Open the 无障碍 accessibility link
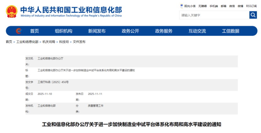This screenshot has width=261, height=133. (x=203, y=6)
